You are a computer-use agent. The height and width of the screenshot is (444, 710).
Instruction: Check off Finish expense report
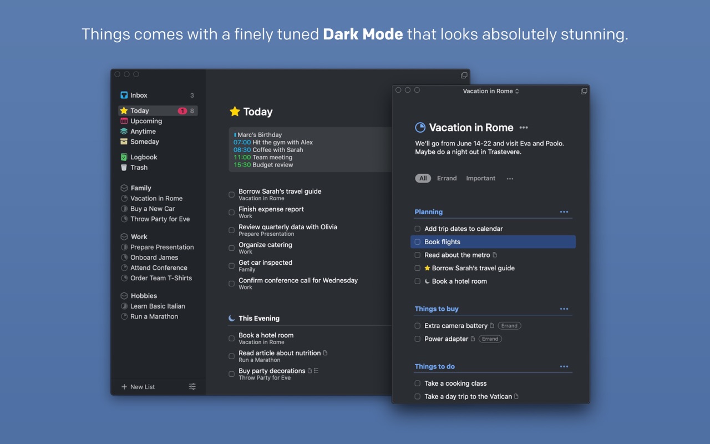tap(232, 213)
